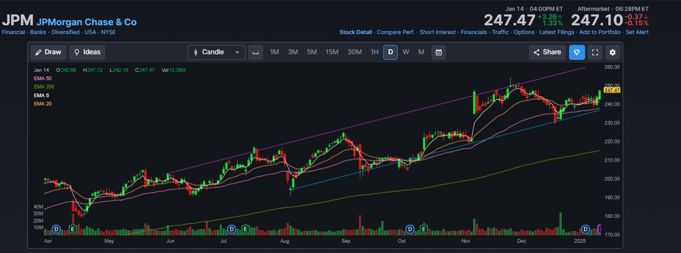Open the Draw tools
Screen dimensions: 681x253
[48, 52]
